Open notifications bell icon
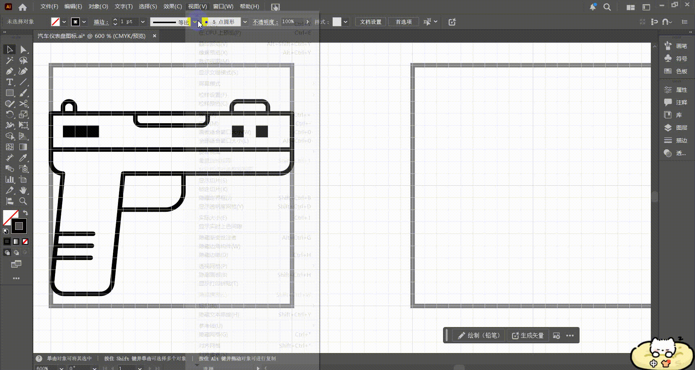The height and width of the screenshot is (370, 695). coord(593,7)
